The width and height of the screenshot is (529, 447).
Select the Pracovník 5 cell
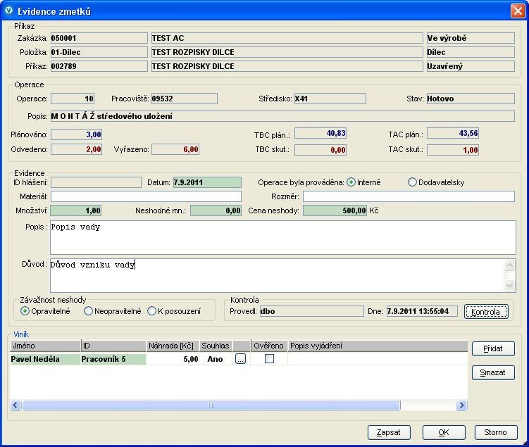click(x=113, y=359)
